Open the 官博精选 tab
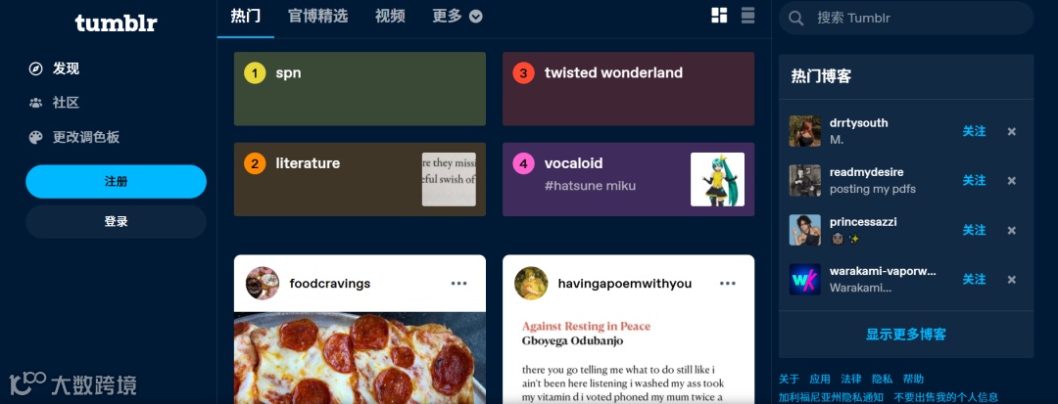The image size is (1058, 404). [x=317, y=17]
